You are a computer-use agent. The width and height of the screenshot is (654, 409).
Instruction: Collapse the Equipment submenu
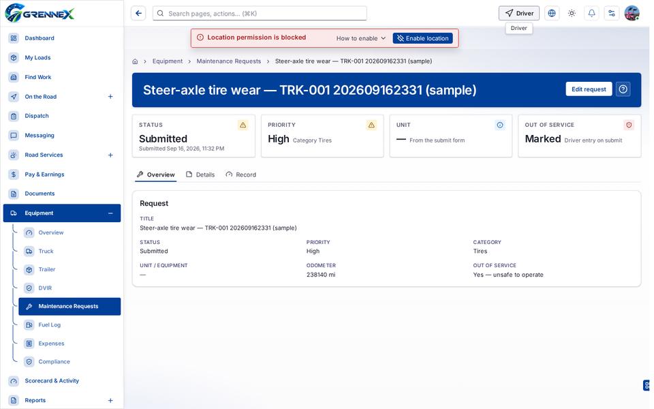tap(110, 213)
